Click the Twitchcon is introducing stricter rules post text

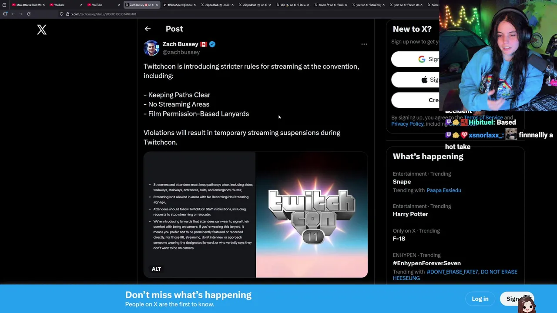coord(251,71)
